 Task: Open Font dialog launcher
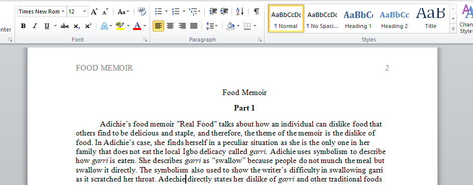click(146, 39)
